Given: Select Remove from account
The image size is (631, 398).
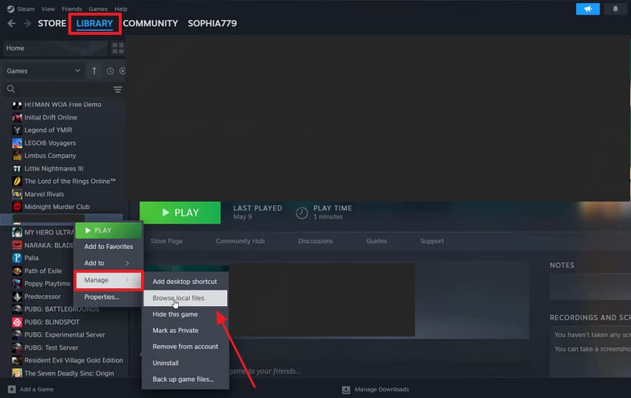Looking at the screenshot, I should [x=185, y=347].
